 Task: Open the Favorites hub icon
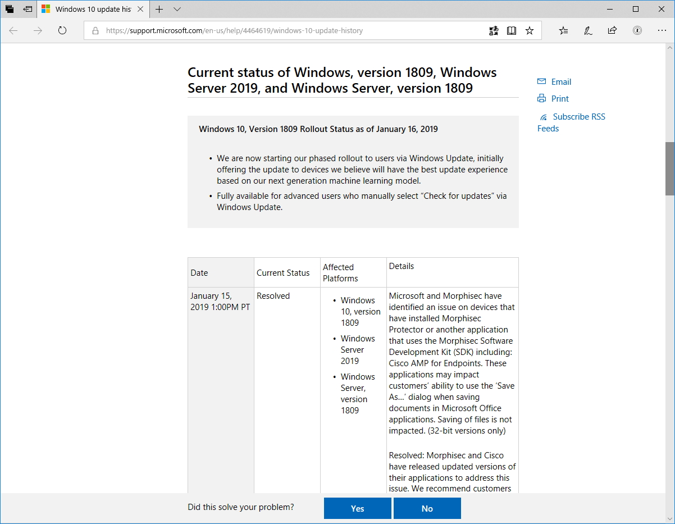click(x=564, y=31)
